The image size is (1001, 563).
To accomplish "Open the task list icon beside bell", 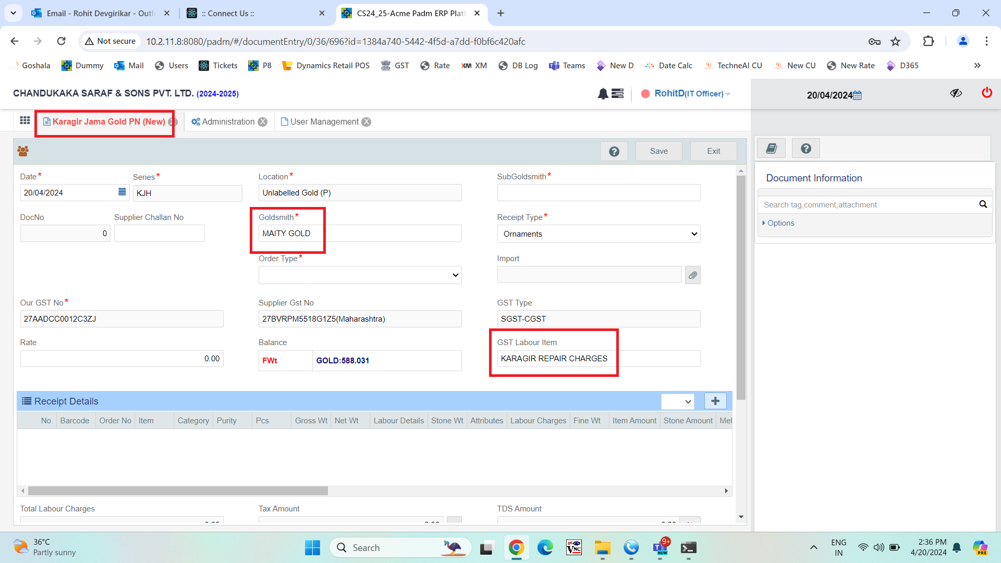I will point(618,93).
